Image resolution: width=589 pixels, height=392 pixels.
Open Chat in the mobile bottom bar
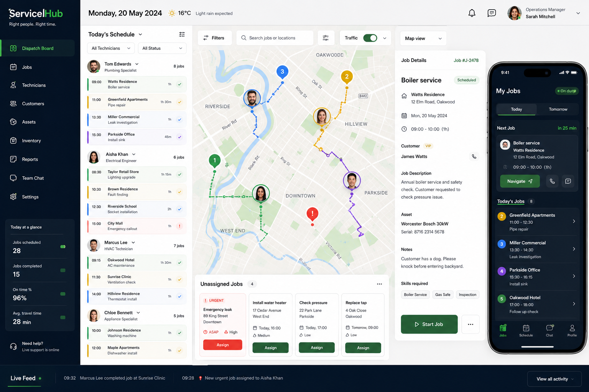[550, 331]
